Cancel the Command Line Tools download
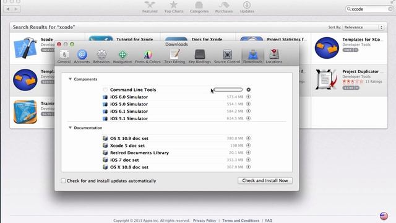The width and height of the screenshot is (396, 223). pos(249,89)
